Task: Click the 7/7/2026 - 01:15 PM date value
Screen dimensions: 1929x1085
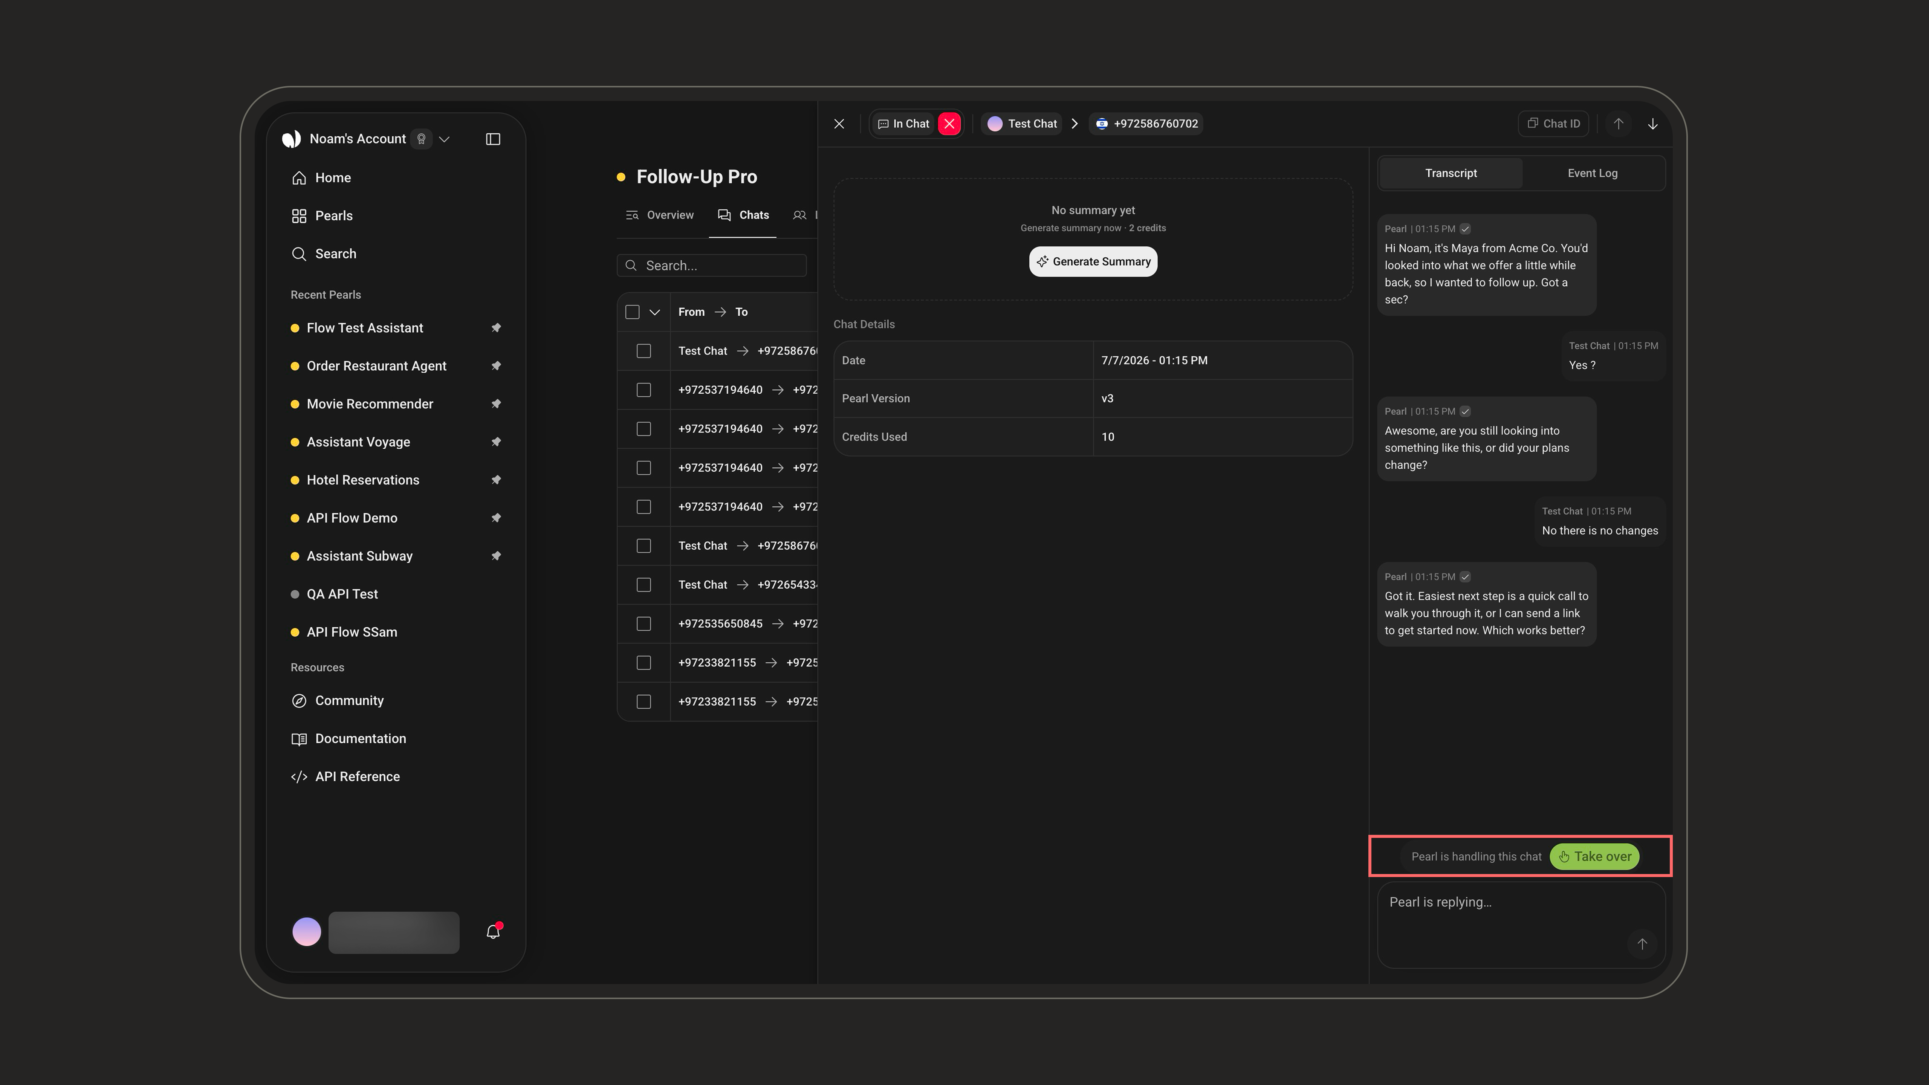Action: click(x=1154, y=360)
